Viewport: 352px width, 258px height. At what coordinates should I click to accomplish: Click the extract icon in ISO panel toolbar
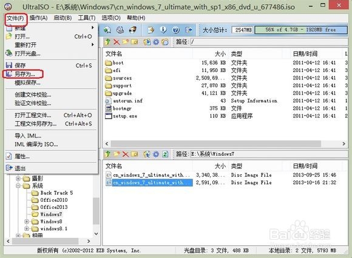tap(147, 42)
